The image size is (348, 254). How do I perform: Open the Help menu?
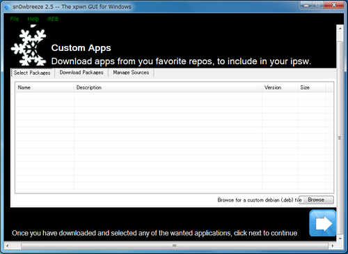click(x=33, y=19)
